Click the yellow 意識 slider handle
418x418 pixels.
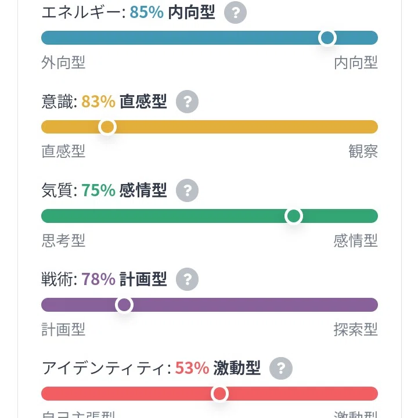tap(107, 127)
